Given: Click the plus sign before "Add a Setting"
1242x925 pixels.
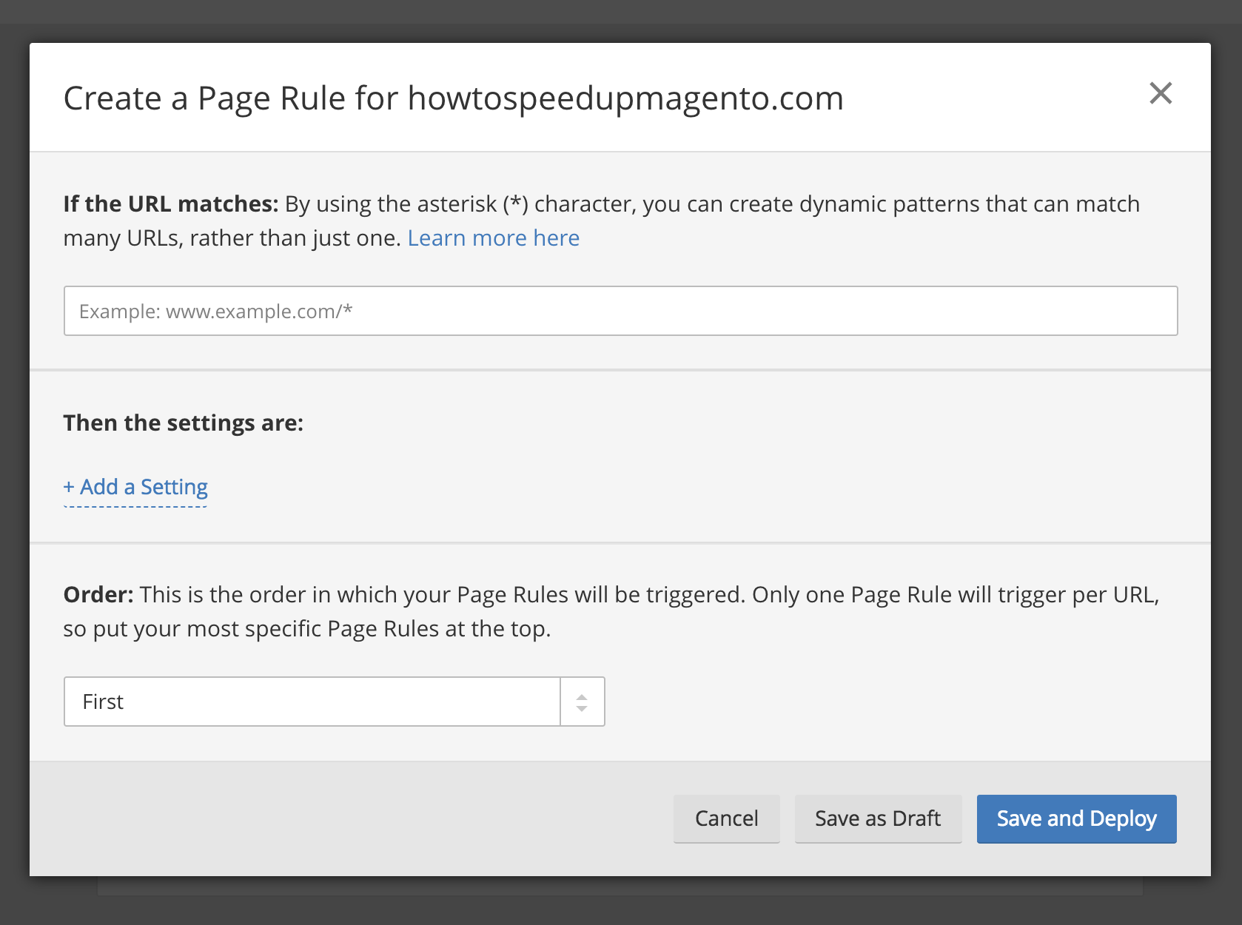Looking at the screenshot, I should click(x=69, y=487).
